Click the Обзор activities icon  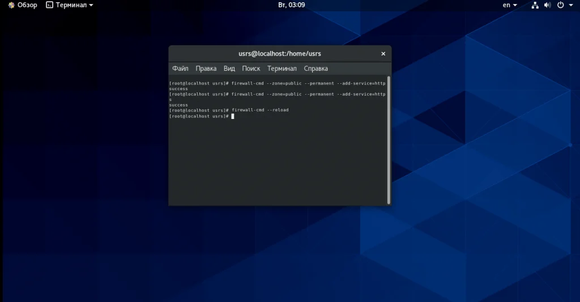11,5
